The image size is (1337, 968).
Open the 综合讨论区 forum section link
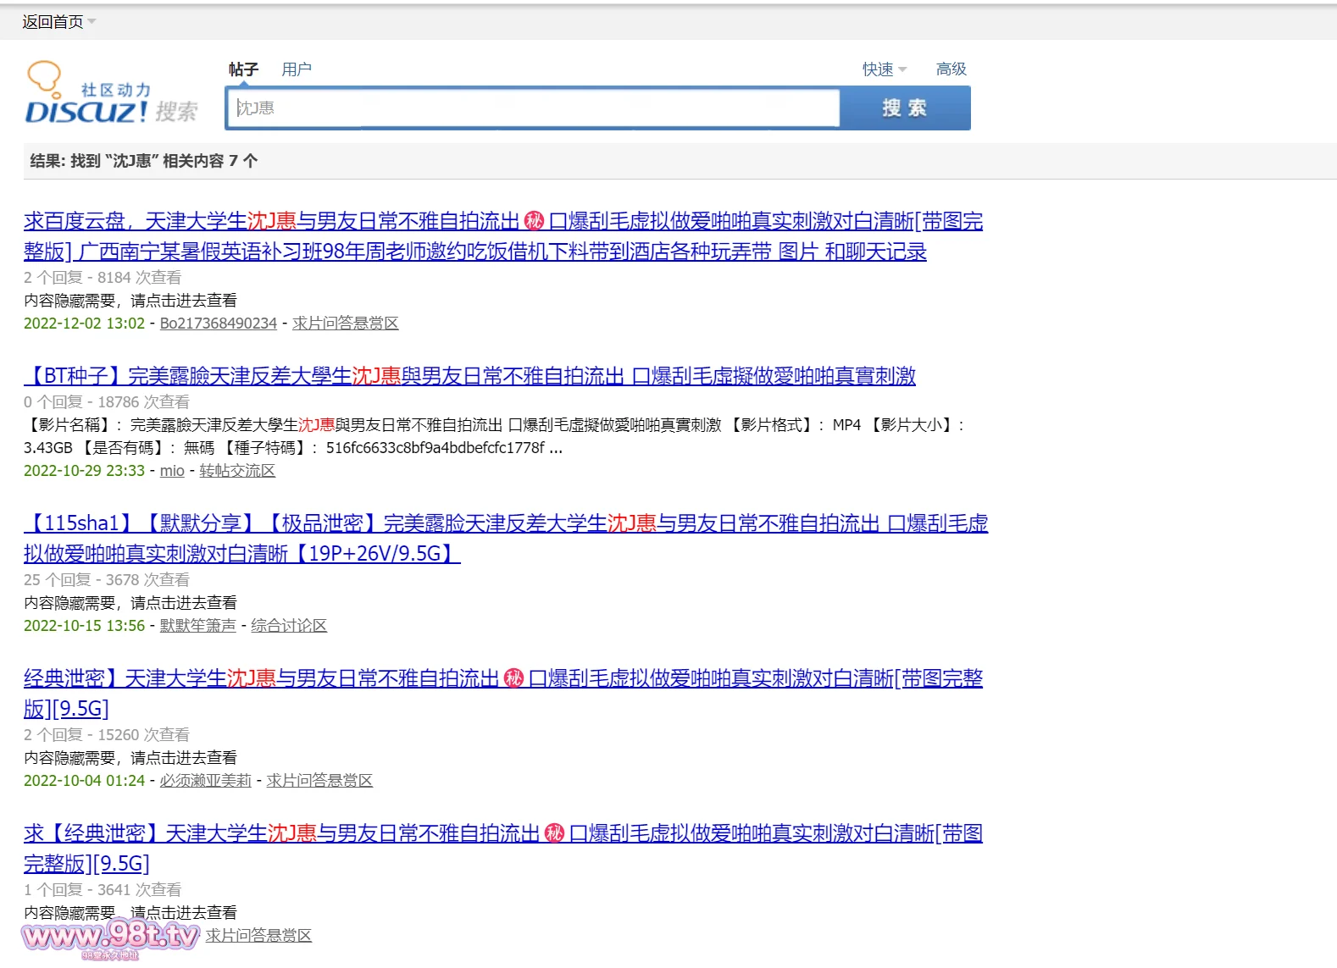289,626
